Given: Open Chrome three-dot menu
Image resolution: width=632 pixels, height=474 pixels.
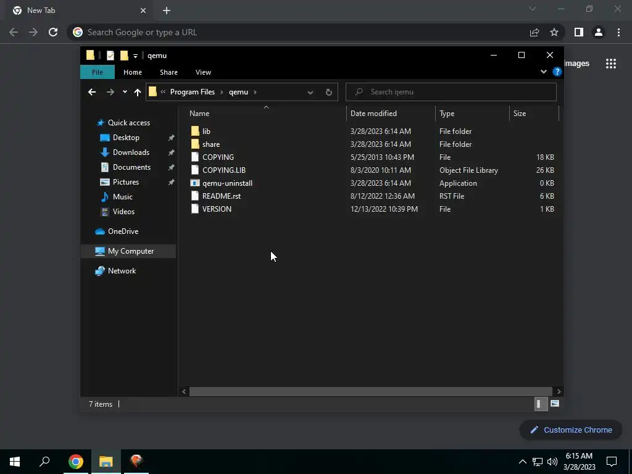Looking at the screenshot, I should [x=618, y=32].
